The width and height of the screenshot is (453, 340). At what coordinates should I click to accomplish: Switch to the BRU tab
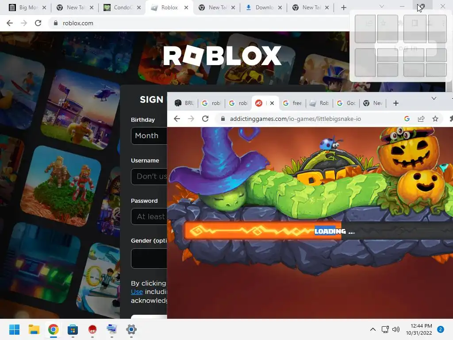pos(184,103)
